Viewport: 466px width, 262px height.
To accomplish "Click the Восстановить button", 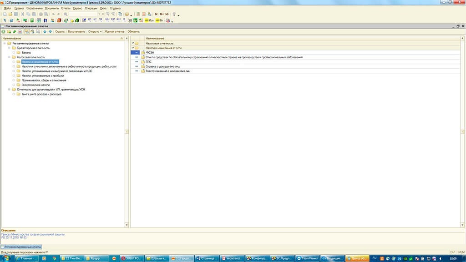I will [76, 31].
